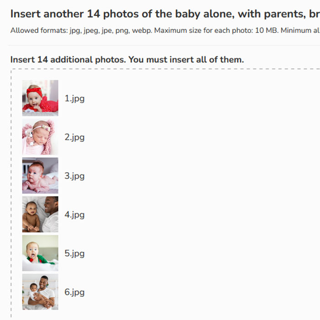Select the 2.jpg sleeping newborn thumbnail

40,137
